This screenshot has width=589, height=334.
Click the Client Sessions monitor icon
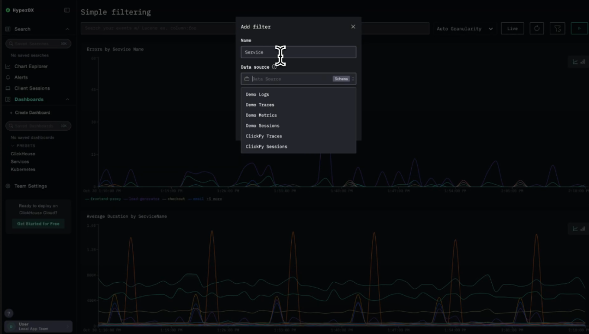pos(8,88)
